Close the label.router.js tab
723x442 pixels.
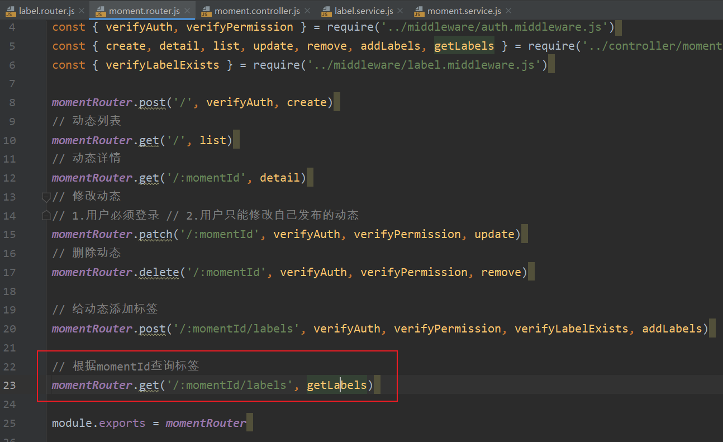[x=82, y=11]
